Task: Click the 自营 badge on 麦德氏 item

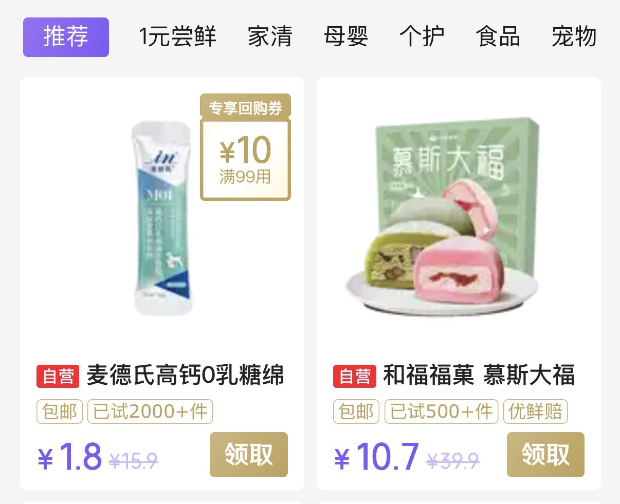Action: point(58,376)
